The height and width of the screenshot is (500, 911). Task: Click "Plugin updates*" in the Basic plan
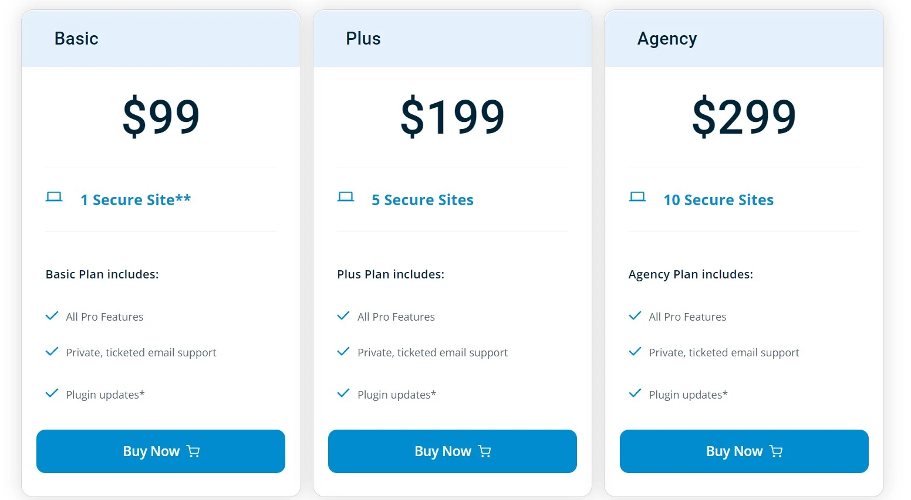pyautogui.click(x=105, y=394)
